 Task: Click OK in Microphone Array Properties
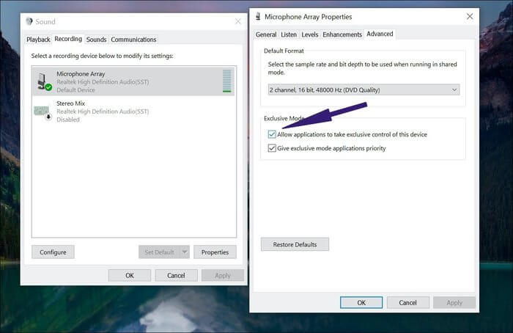(361, 302)
